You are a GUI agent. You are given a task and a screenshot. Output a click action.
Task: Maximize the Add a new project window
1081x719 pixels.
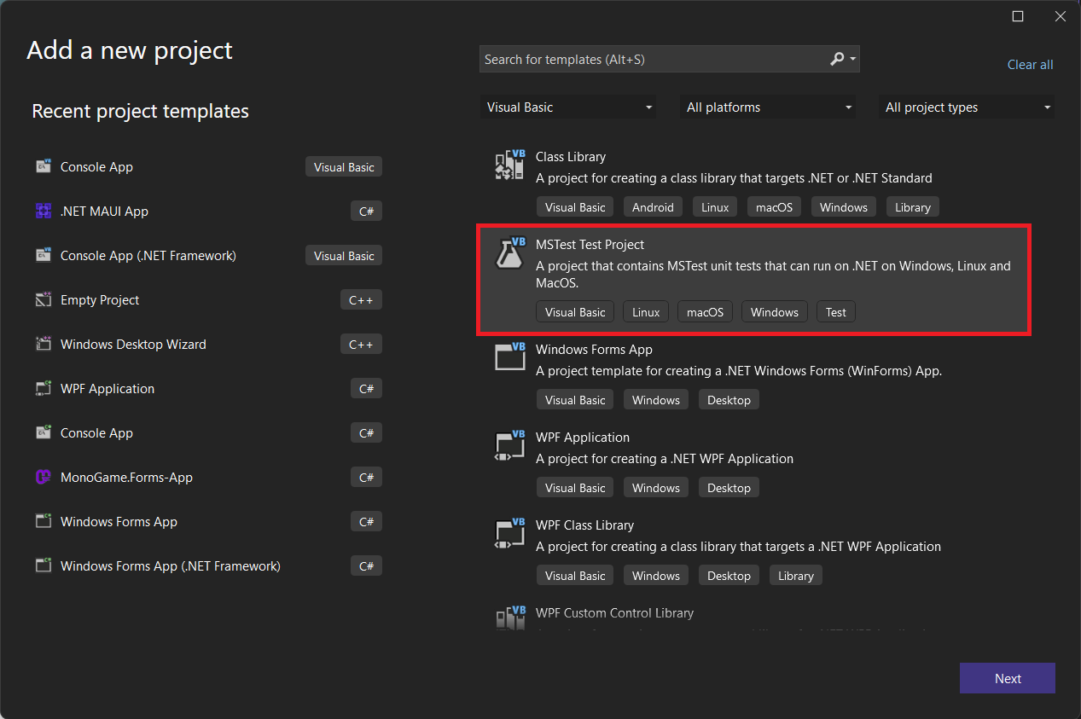[1018, 16]
